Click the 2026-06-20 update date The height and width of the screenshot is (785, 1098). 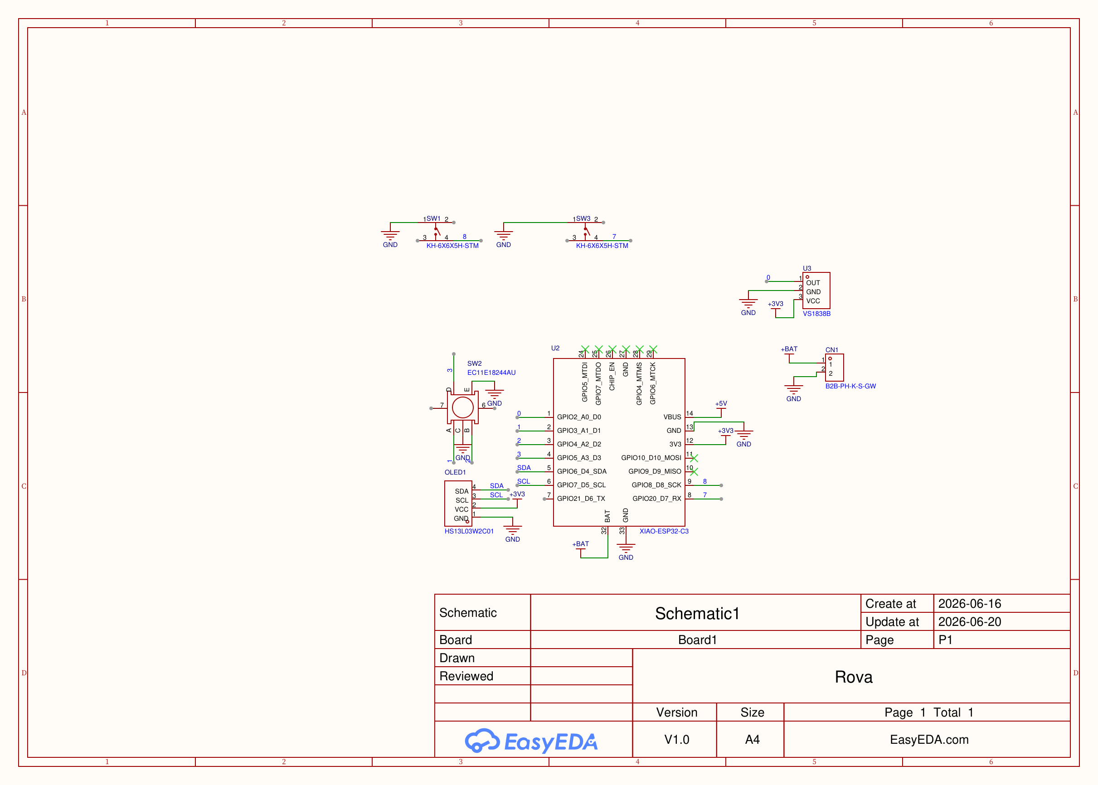coord(969,622)
